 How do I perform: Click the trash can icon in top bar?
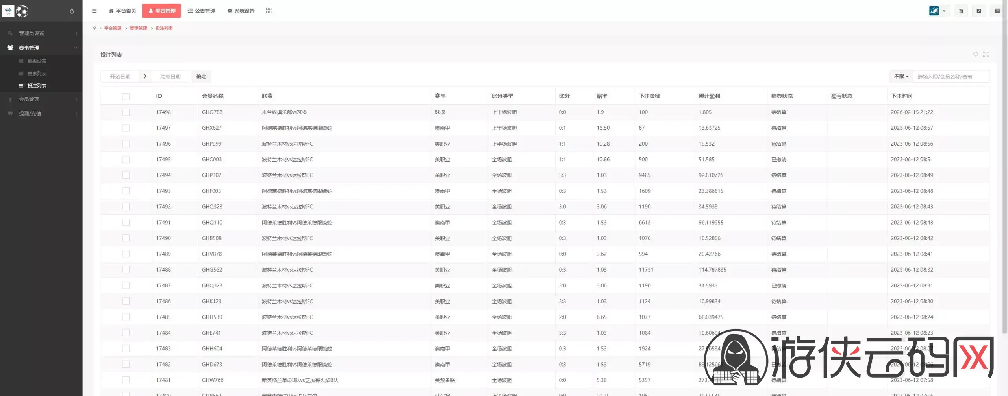[x=961, y=11]
